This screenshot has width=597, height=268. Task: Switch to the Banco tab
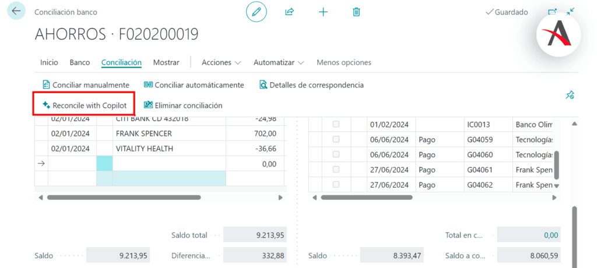[80, 62]
